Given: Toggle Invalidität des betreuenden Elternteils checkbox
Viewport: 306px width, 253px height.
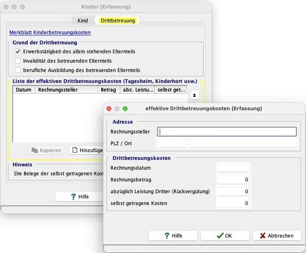Looking at the screenshot, I should pyautogui.click(x=18, y=61).
